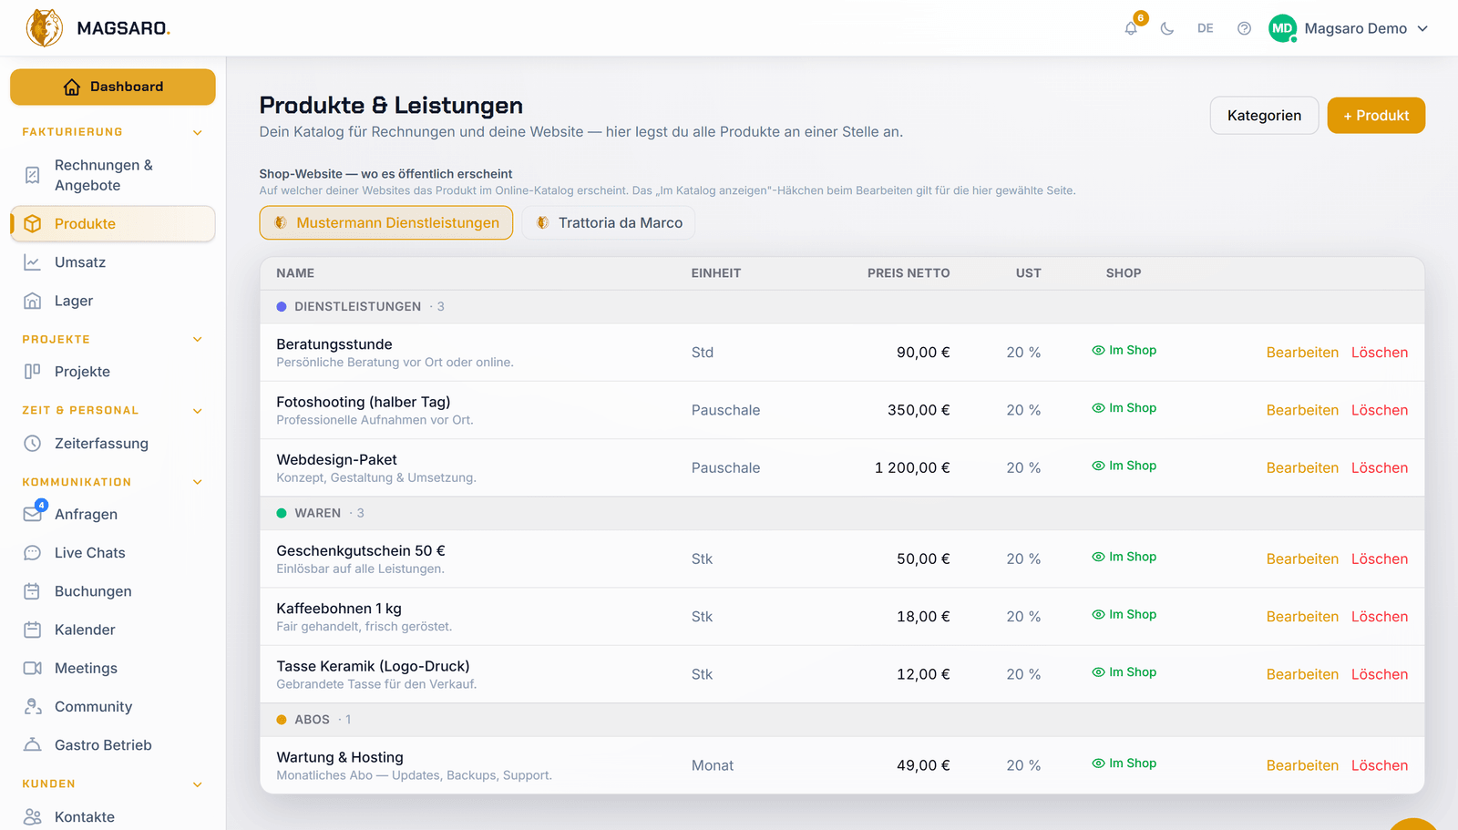
Task: Click the 1 200,00 € price cell
Action: tap(912, 468)
